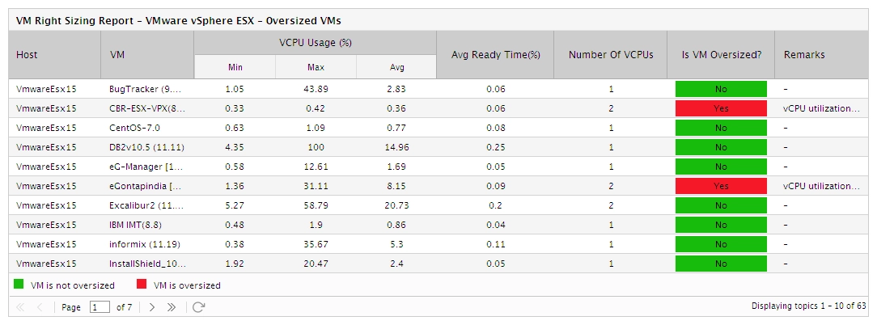
Task: Click the red 'VM is oversized' legend swatch
Action: click(142, 285)
